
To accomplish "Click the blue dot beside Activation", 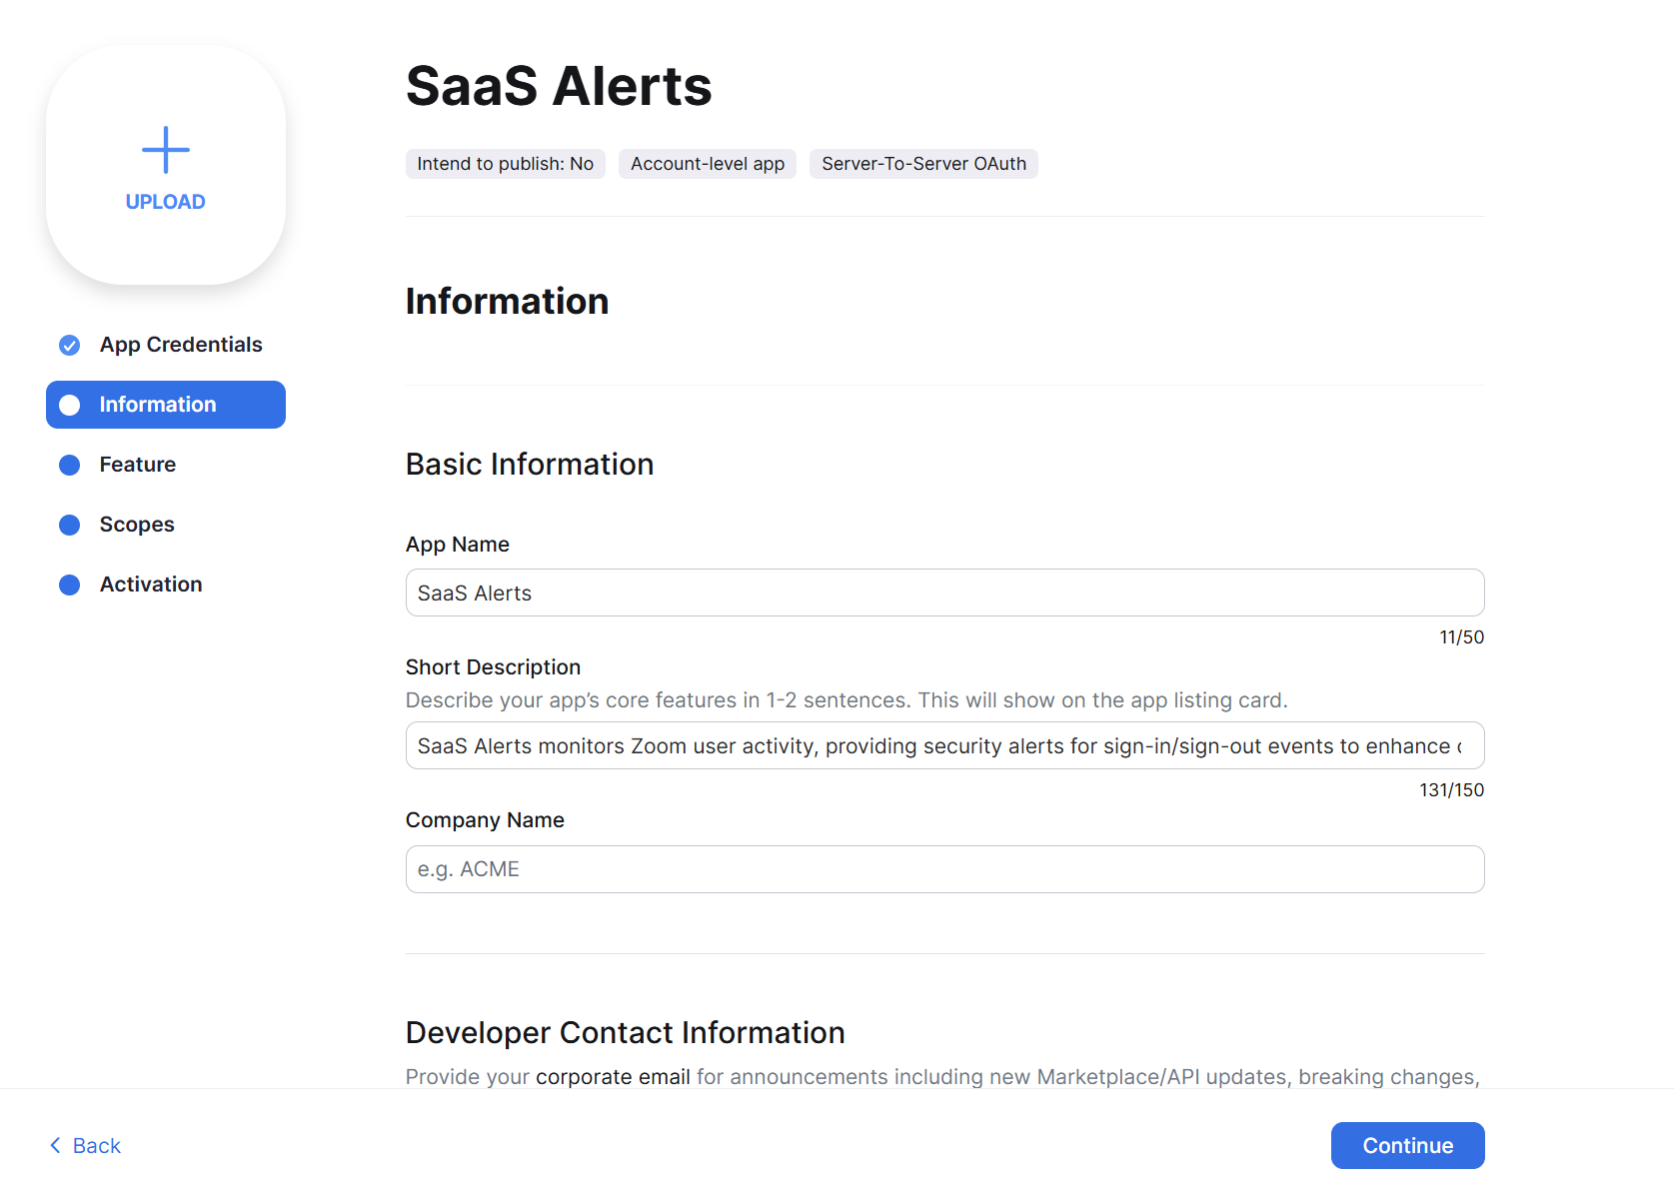I will click(70, 586).
